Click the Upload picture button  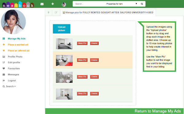click(62, 29)
